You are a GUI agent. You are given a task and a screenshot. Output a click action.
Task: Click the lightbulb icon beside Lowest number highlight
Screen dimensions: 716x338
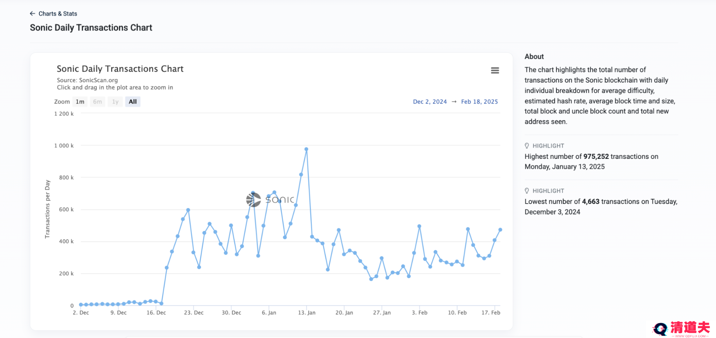[x=527, y=191]
